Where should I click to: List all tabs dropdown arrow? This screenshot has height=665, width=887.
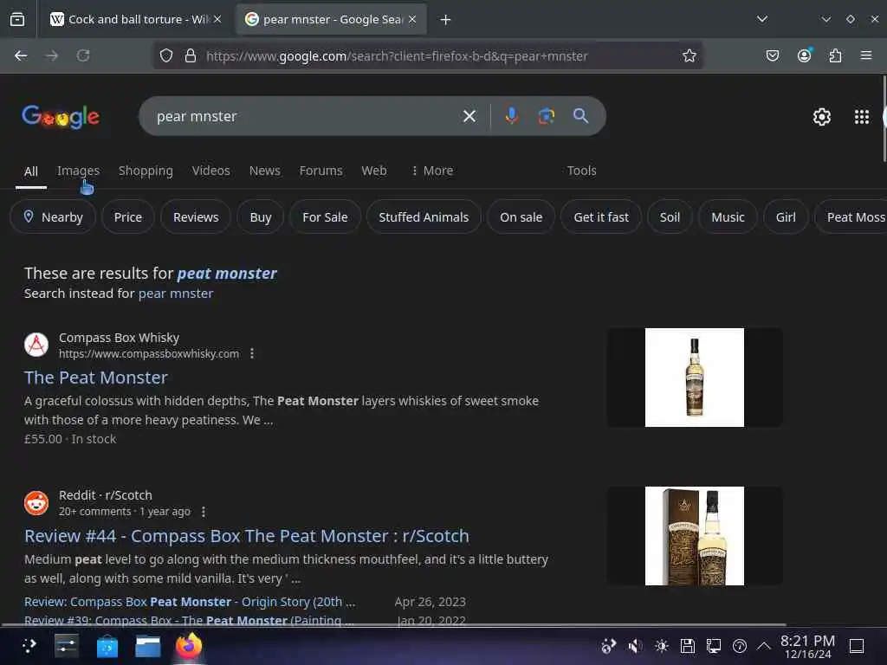pyautogui.click(x=762, y=19)
